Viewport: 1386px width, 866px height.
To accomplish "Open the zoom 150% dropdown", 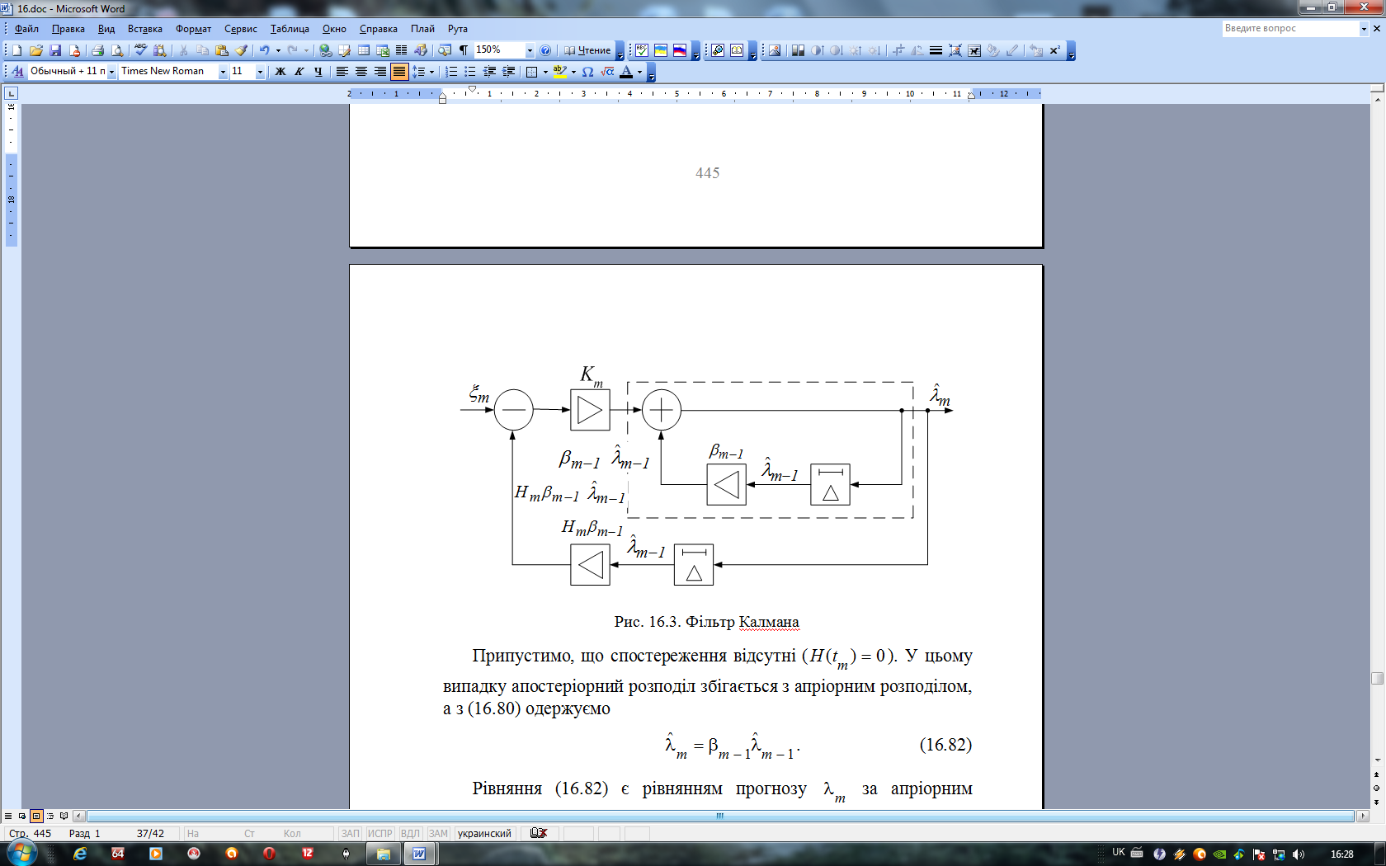I will (530, 50).
